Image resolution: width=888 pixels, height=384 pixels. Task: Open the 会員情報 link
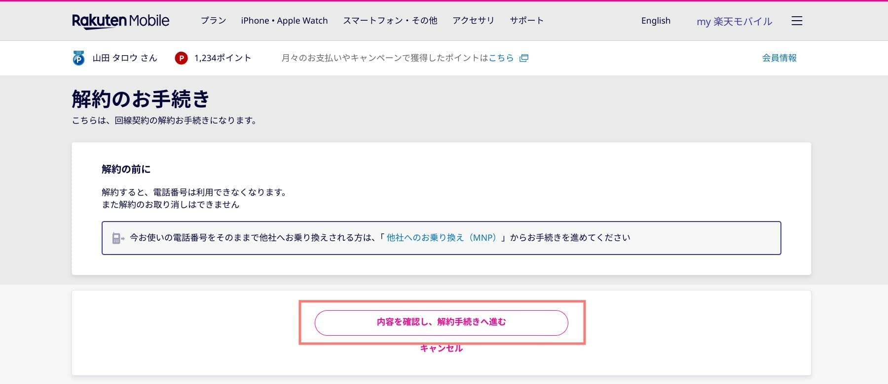[x=779, y=58]
